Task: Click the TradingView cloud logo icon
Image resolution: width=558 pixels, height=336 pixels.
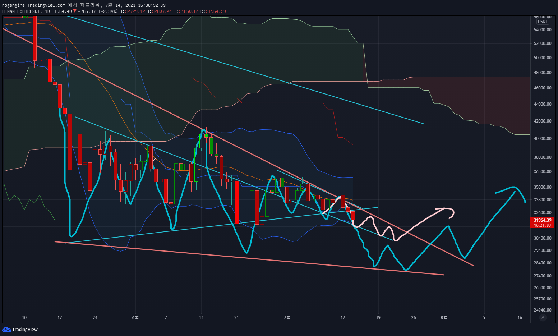Action: (x=6, y=329)
